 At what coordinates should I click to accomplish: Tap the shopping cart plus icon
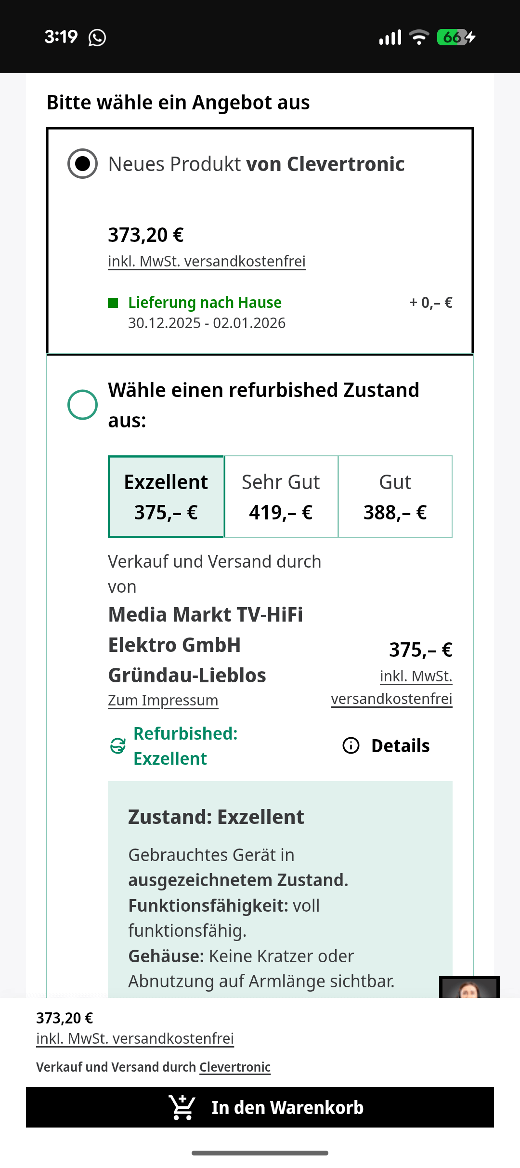point(182,1107)
